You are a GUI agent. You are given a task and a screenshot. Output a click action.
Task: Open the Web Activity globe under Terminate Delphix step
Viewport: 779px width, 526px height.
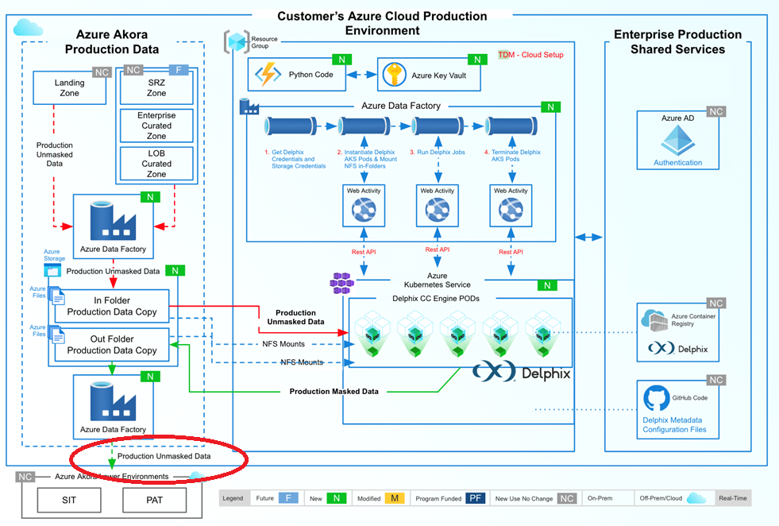[x=511, y=209]
